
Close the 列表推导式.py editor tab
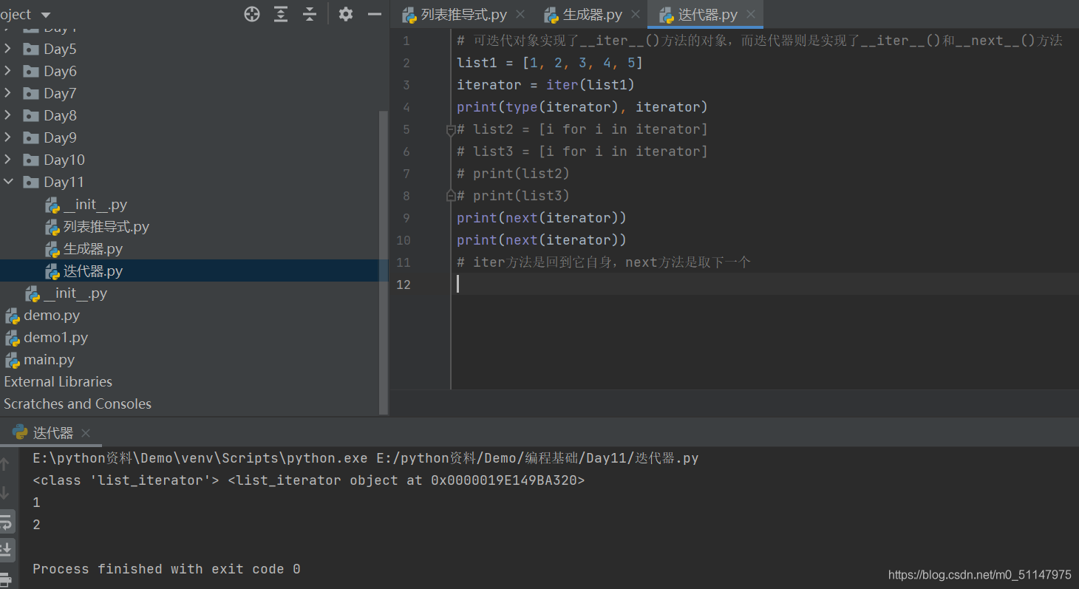tap(520, 15)
